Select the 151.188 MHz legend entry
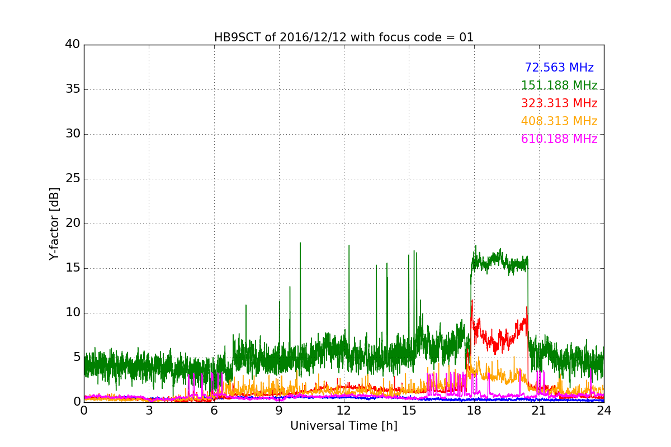This screenshot has width=671, height=447. coord(559,85)
